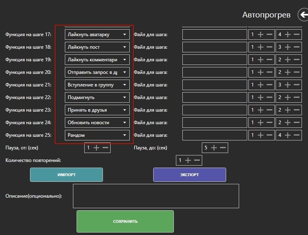Increase Количество повторений using the plus icon
Viewport: 308px width, 235px height.
188,160
